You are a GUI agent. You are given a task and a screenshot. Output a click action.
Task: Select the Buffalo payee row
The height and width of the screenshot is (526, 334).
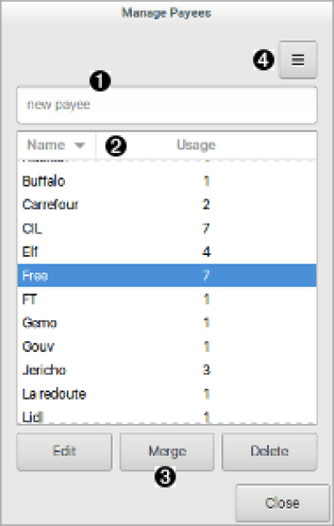tap(167, 181)
